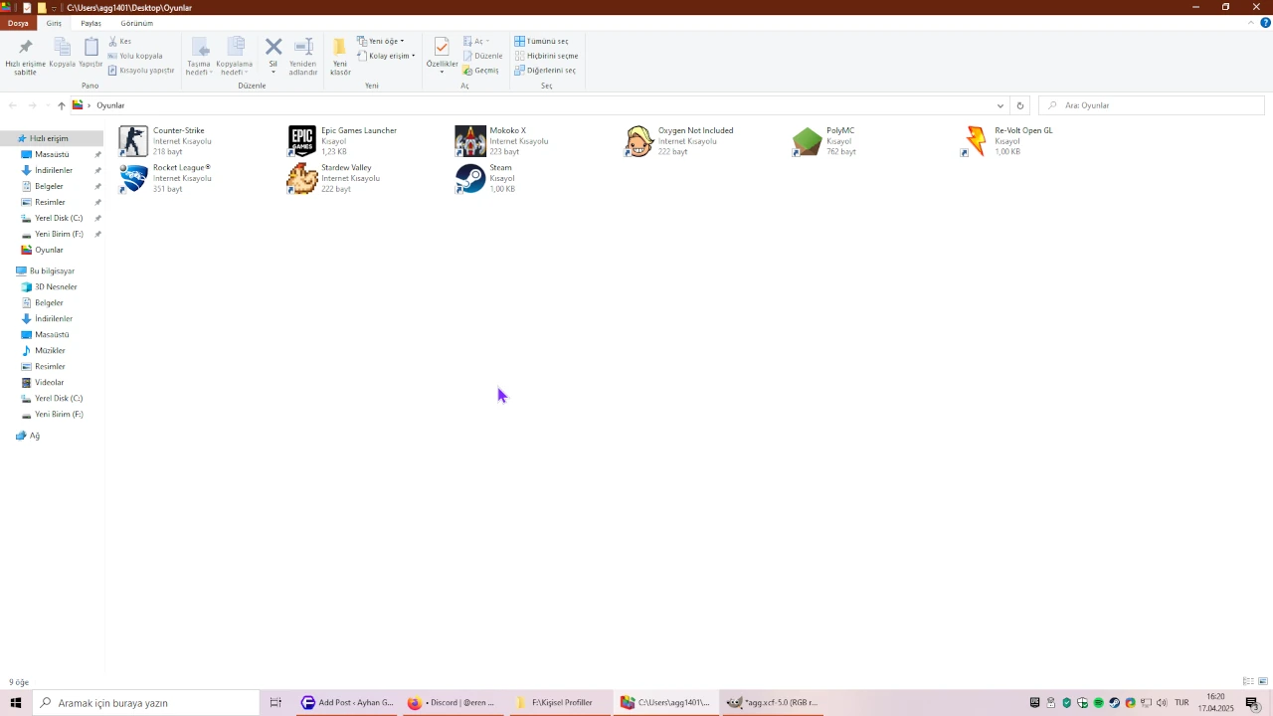
Task: Refresh the Oyunlar folder view
Action: click(x=1019, y=105)
